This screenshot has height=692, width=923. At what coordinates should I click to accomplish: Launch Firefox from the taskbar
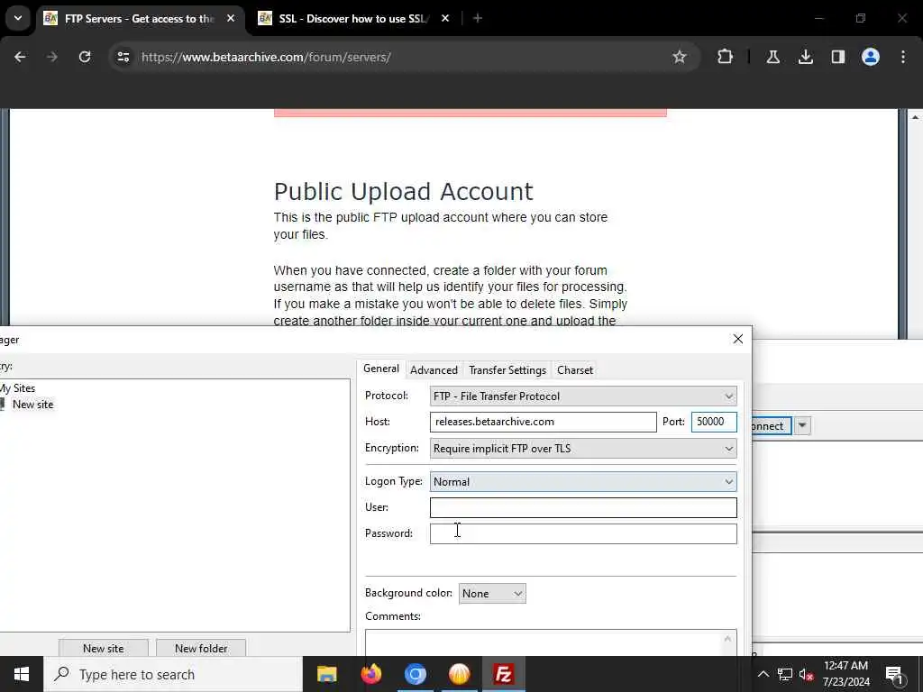pos(370,674)
